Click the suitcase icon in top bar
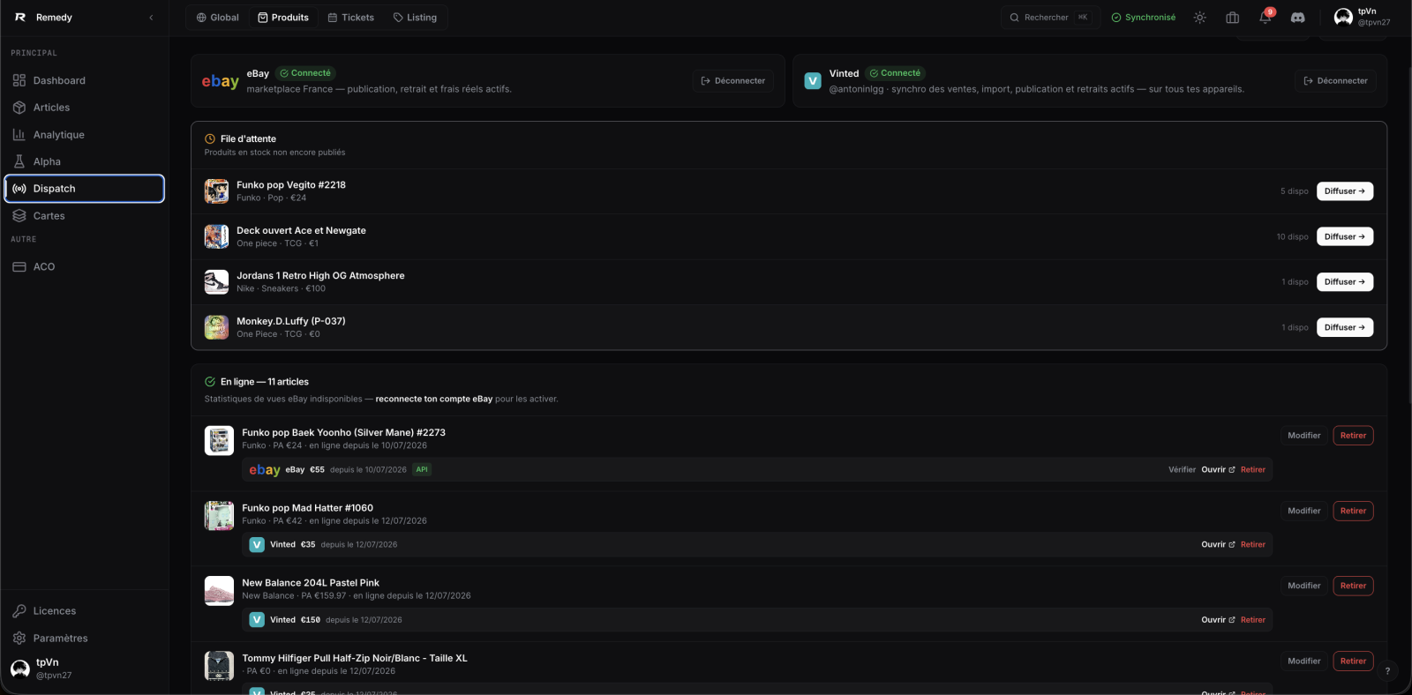The image size is (1412, 695). (1233, 18)
